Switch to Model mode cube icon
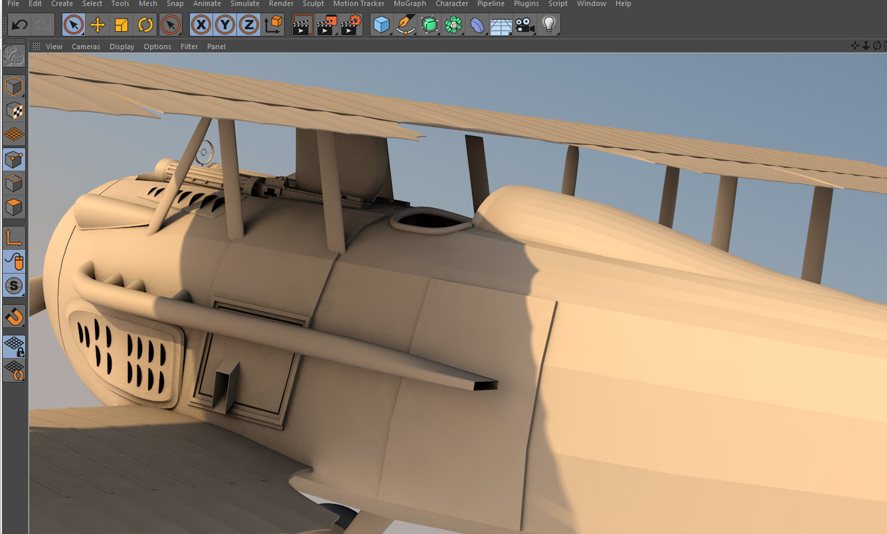 click(x=14, y=86)
